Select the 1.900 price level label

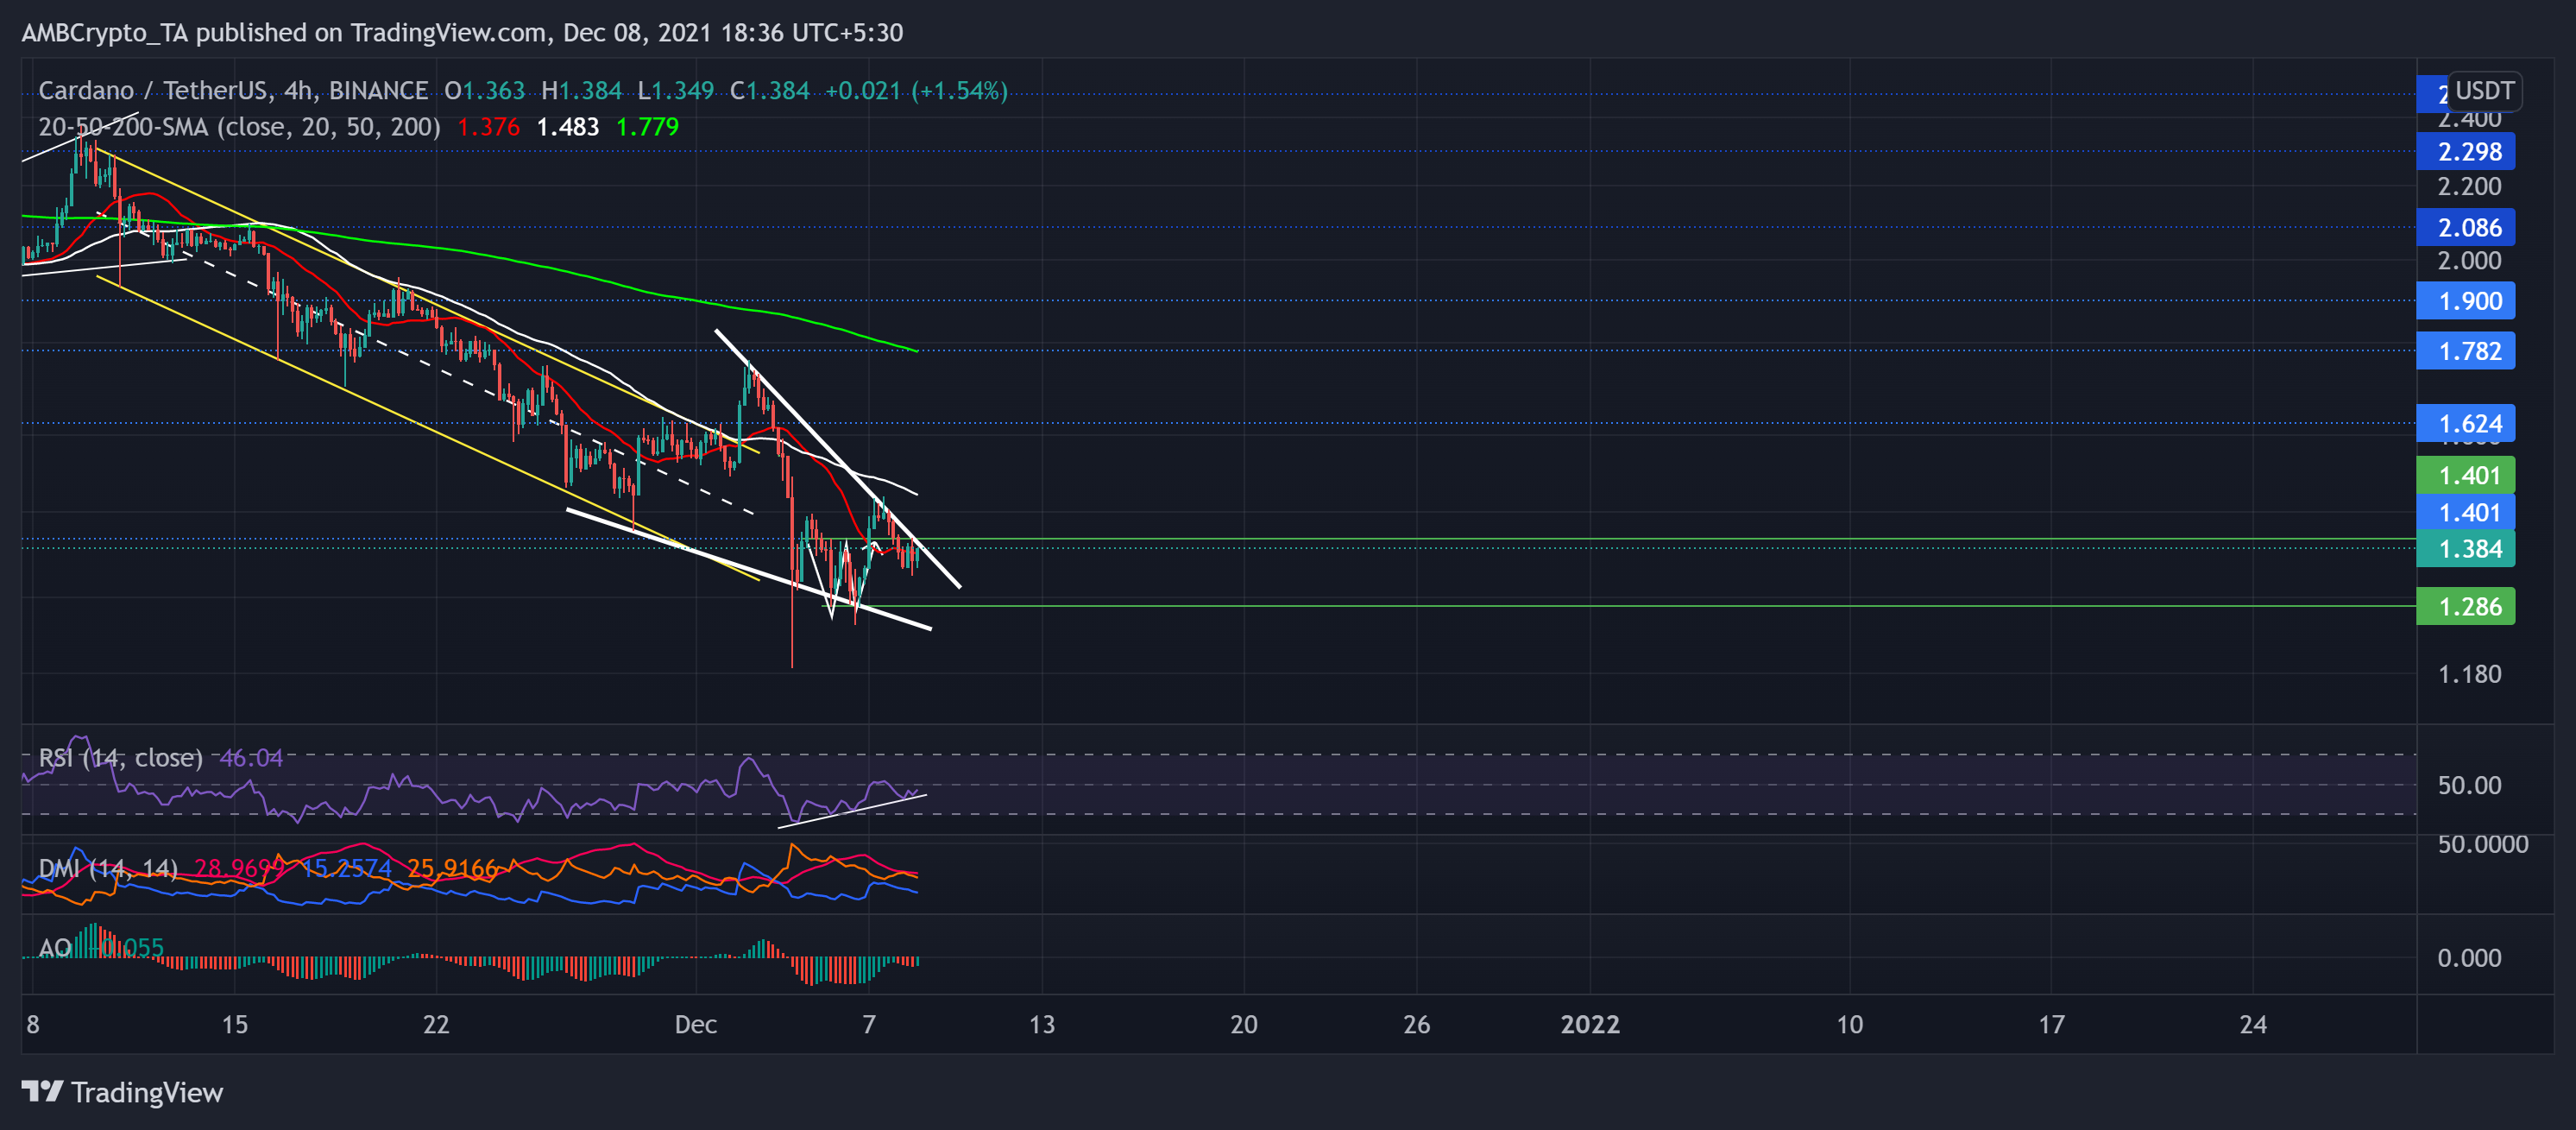2466,301
